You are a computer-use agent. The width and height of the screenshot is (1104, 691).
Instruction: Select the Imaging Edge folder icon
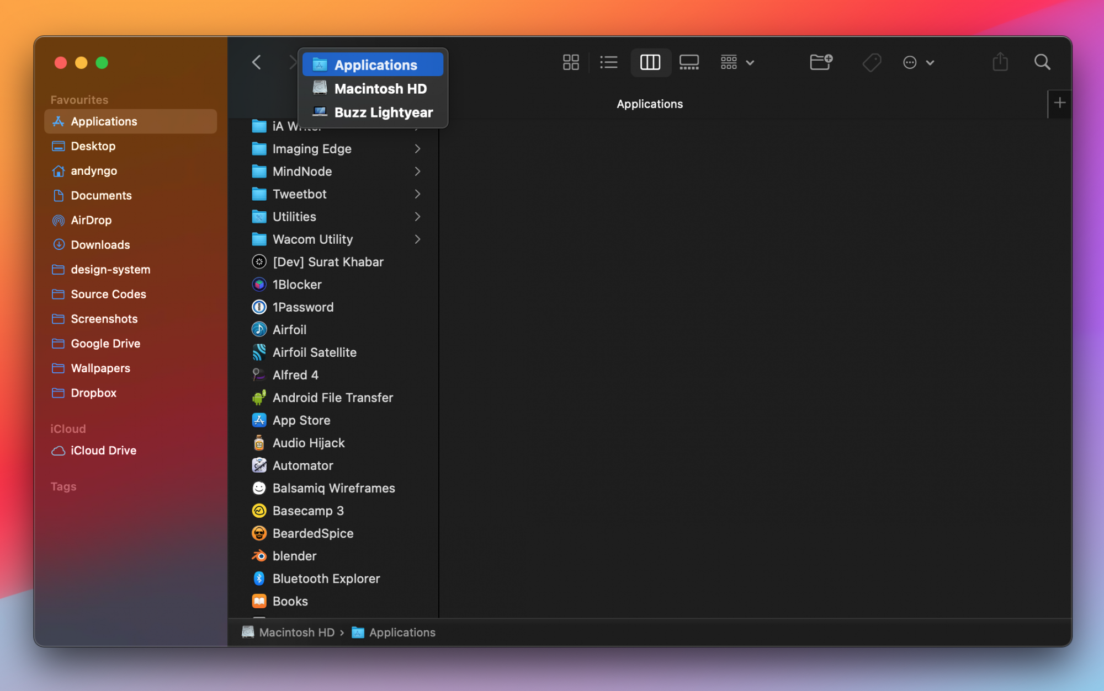pyautogui.click(x=259, y=149)
